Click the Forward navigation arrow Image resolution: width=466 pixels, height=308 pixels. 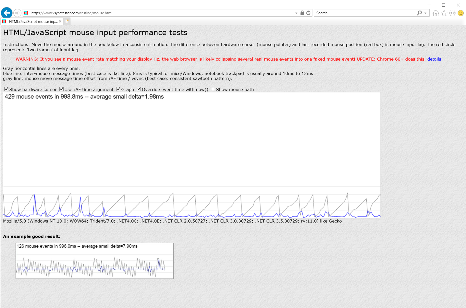click(17, 13)
